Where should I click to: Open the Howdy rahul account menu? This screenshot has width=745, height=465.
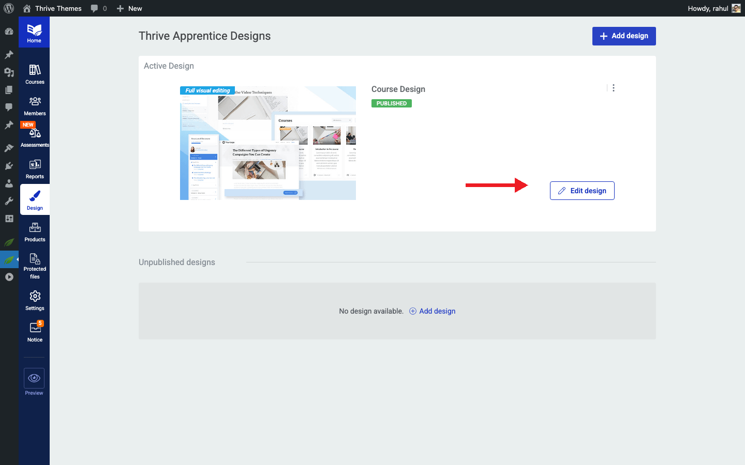pos(714,8)
